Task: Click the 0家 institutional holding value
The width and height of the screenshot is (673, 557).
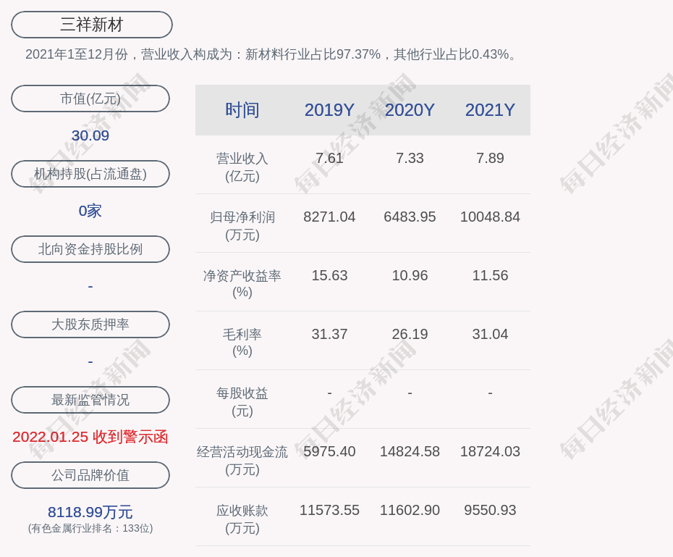Action: point(90,211)
